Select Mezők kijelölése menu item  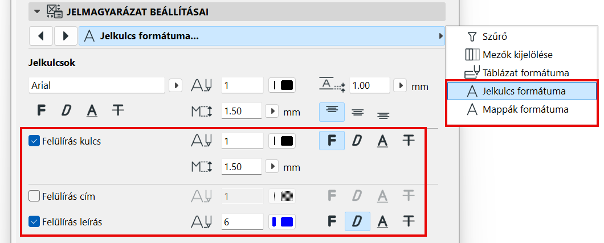[x=516, y=55]
